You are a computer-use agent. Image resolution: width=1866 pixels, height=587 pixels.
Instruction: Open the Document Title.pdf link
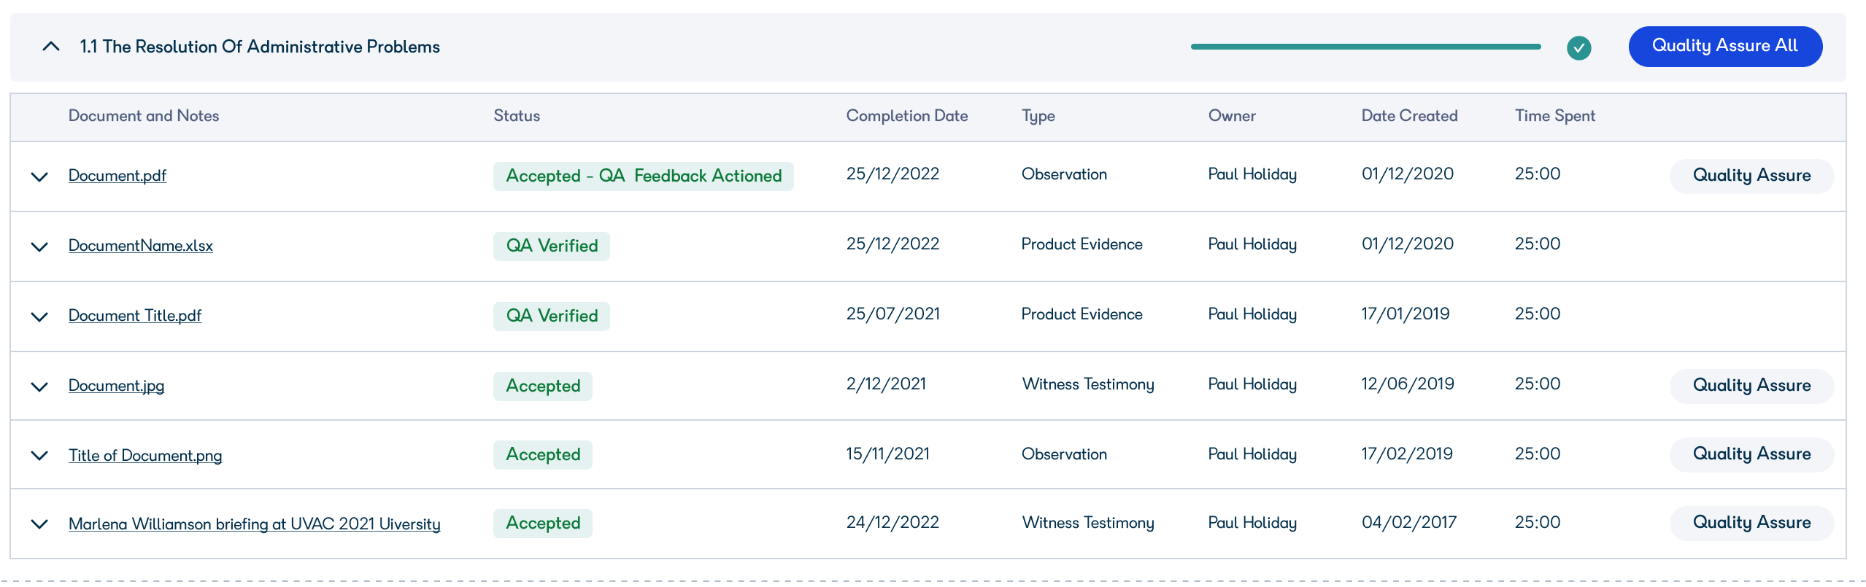pyautogui.click(x=135, y=316)
